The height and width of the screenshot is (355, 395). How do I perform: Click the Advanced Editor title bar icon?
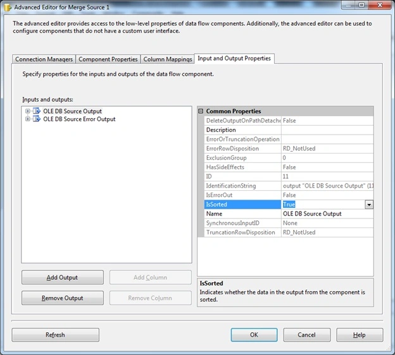coord(8,8)
